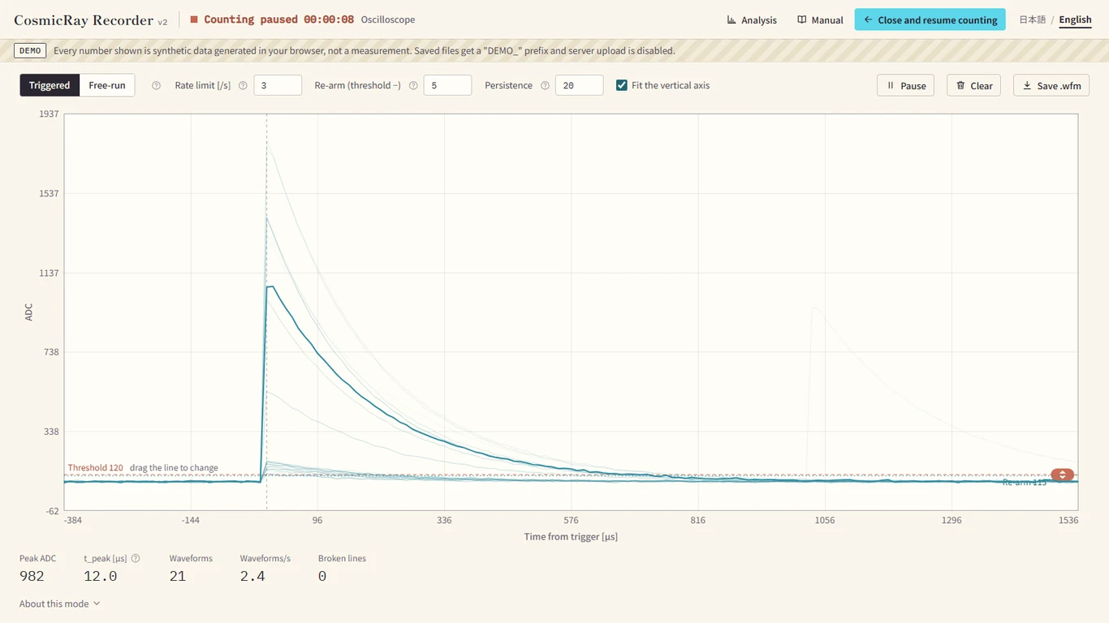Click the Broken lines value 0

coord(322,576)
